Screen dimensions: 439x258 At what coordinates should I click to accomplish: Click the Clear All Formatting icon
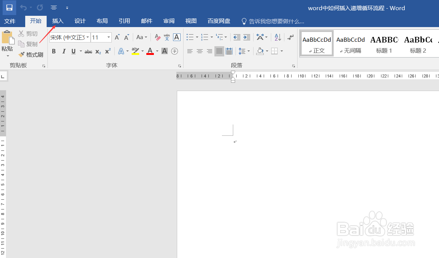click(x=158, y=37)
